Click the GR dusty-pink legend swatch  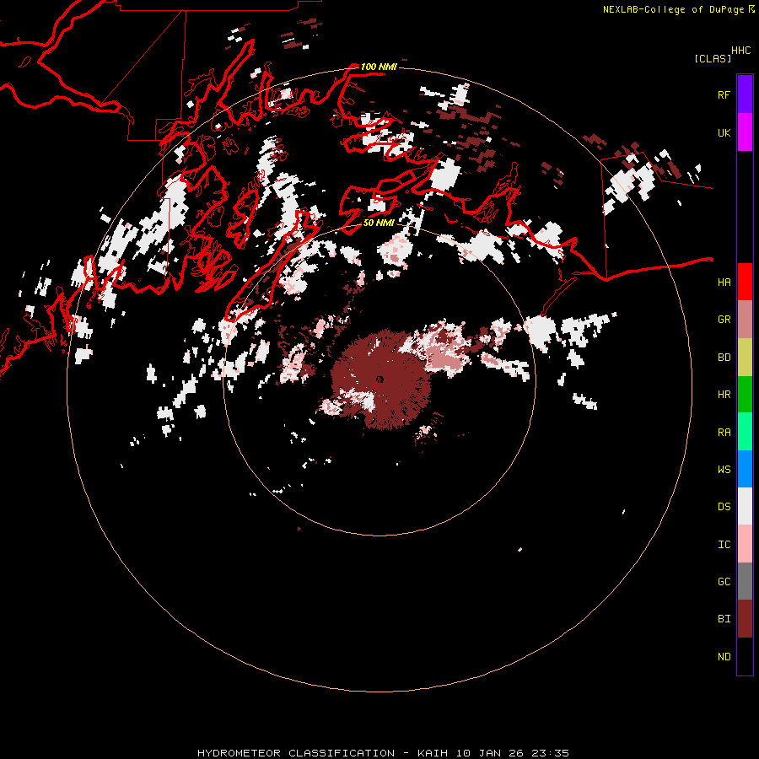tap(745, 320)
